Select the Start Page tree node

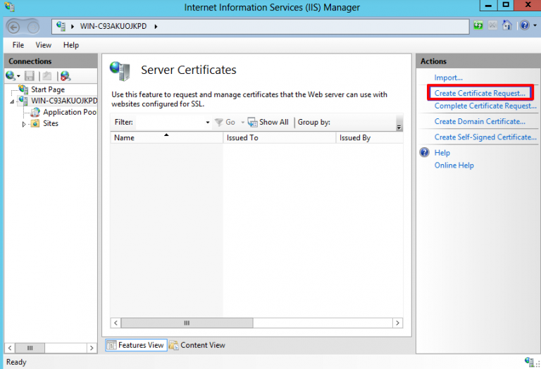48,89
